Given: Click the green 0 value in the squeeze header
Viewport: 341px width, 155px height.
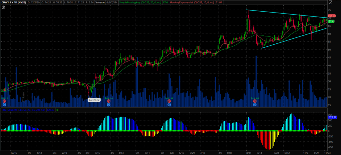Looking at the screenshot, I should (57, 110).
